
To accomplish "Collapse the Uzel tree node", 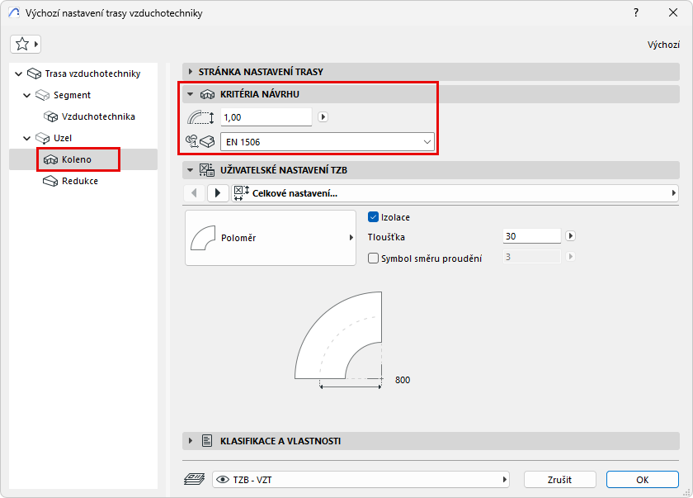I will tap(27, 139).
